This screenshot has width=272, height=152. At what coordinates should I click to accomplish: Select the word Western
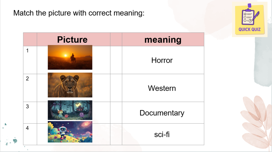(162, 88)
